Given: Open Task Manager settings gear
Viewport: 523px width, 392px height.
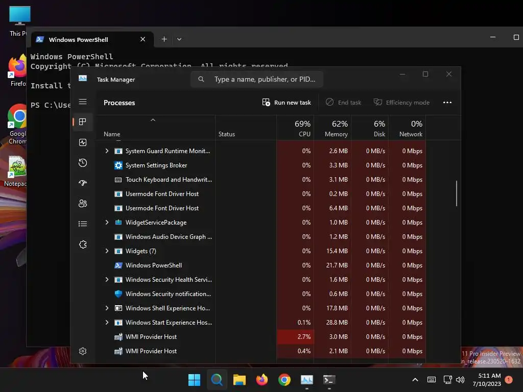Looking at the screenshot, I should pos(83,351).
